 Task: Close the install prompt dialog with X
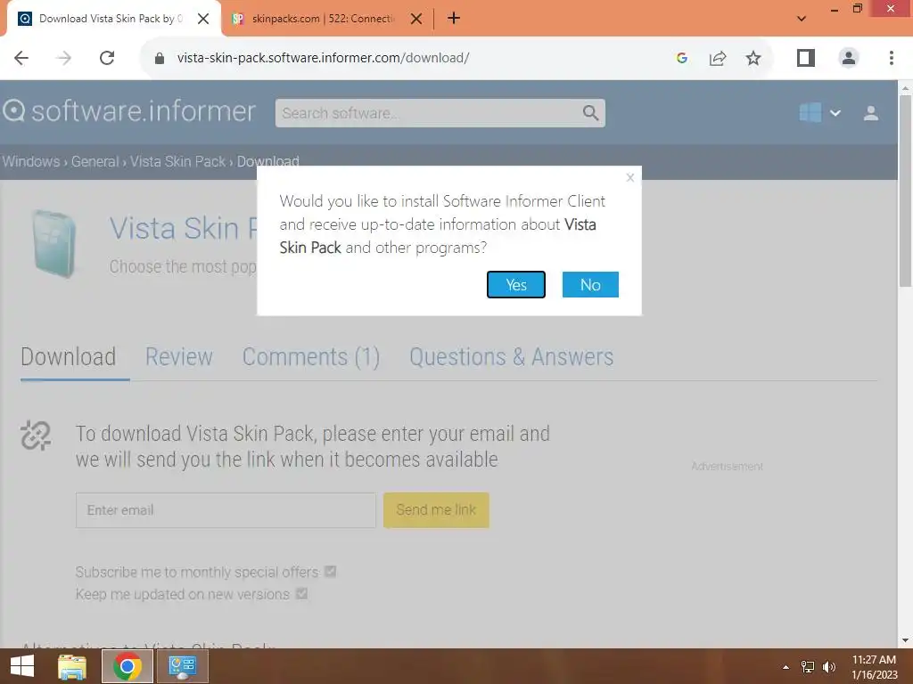tap(630, 178)
